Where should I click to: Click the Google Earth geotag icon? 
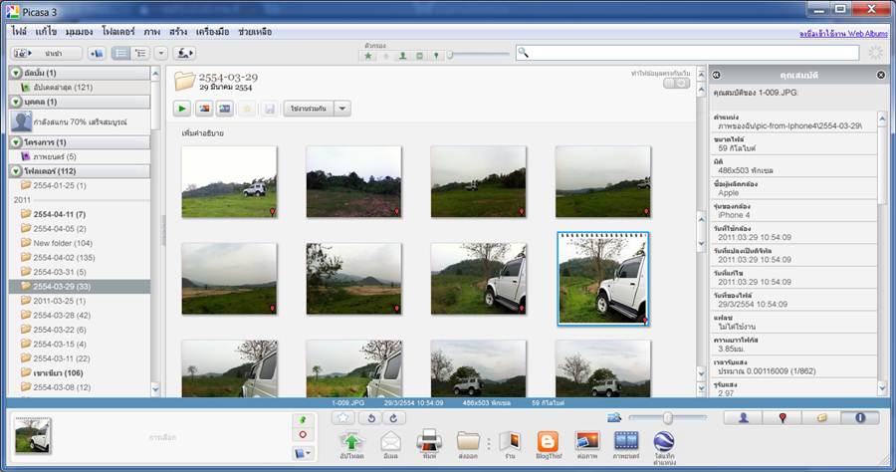[x=665, y=442]
